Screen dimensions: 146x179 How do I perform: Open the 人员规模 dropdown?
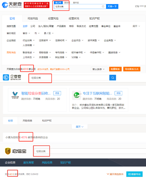28,45
